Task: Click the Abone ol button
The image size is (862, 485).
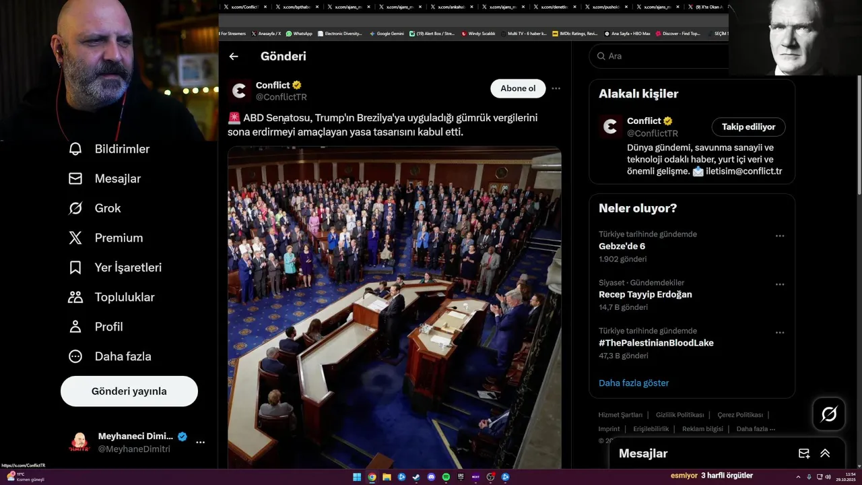Action: click(x=518, y=88)
